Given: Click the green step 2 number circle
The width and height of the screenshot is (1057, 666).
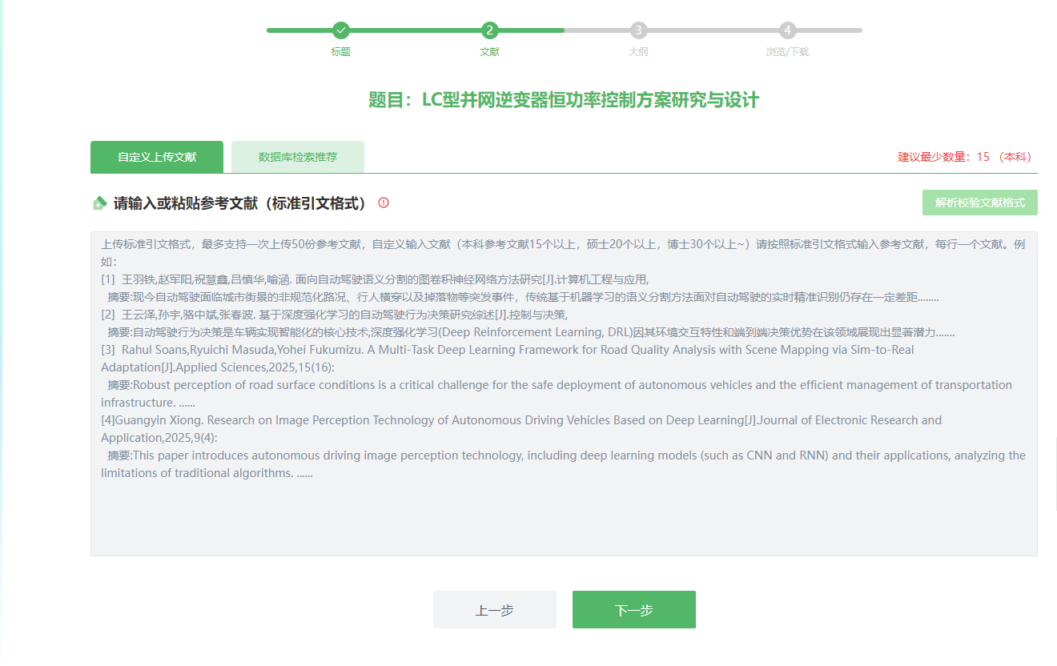Looking at the screenshot, I should (490, 30).
